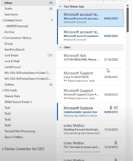The height and width of the screenshot is (161, 133).
Task: Open the Outbox folder
Action: click(x=9, y=84)
